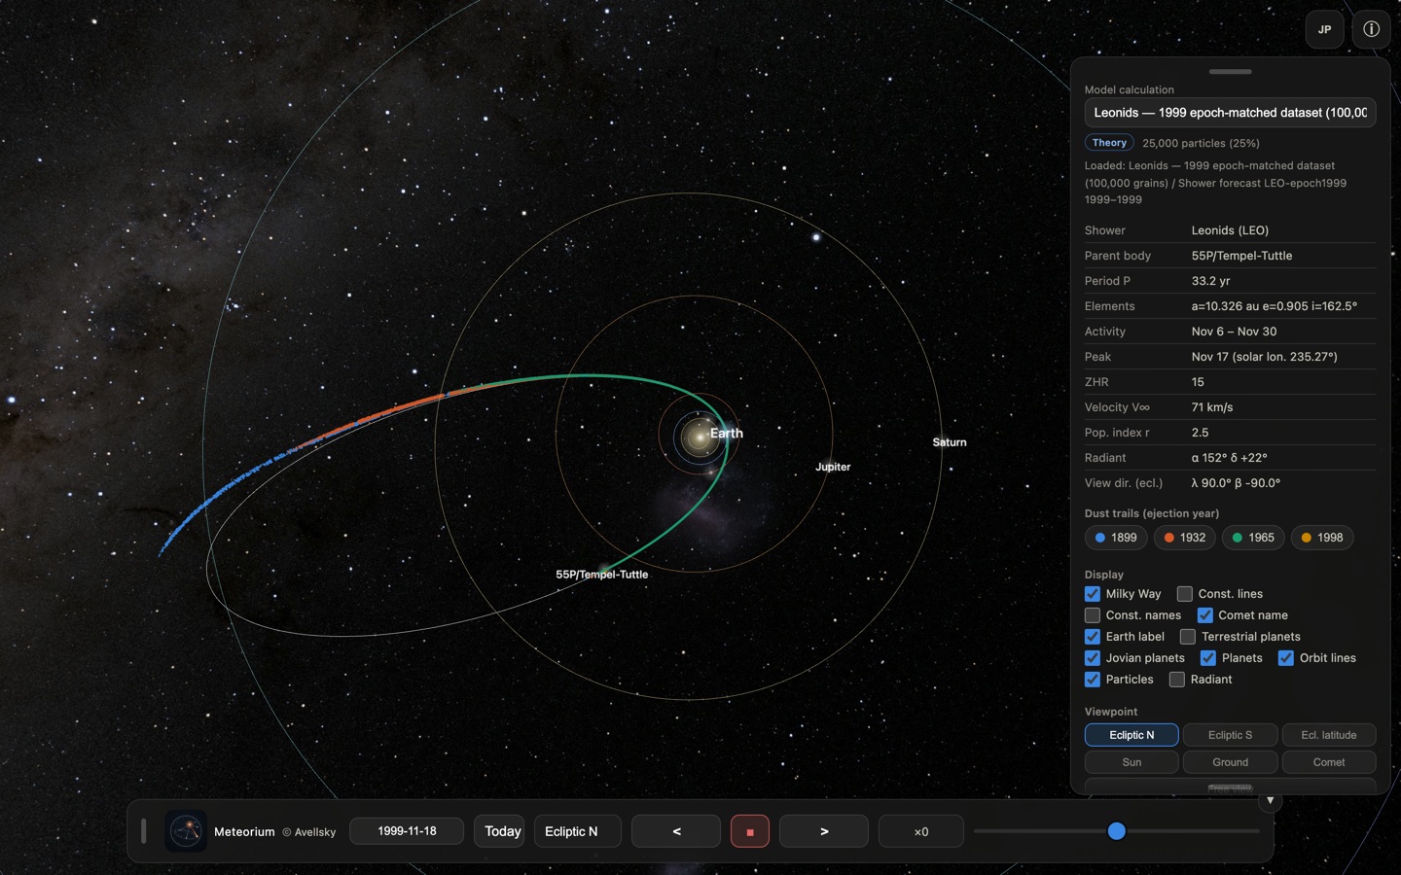Viewport: 1401px width, 875px height.
Task: Click the View dir. value "λ 90.0° β -90.0°"
Action: tap(1237, 483)
